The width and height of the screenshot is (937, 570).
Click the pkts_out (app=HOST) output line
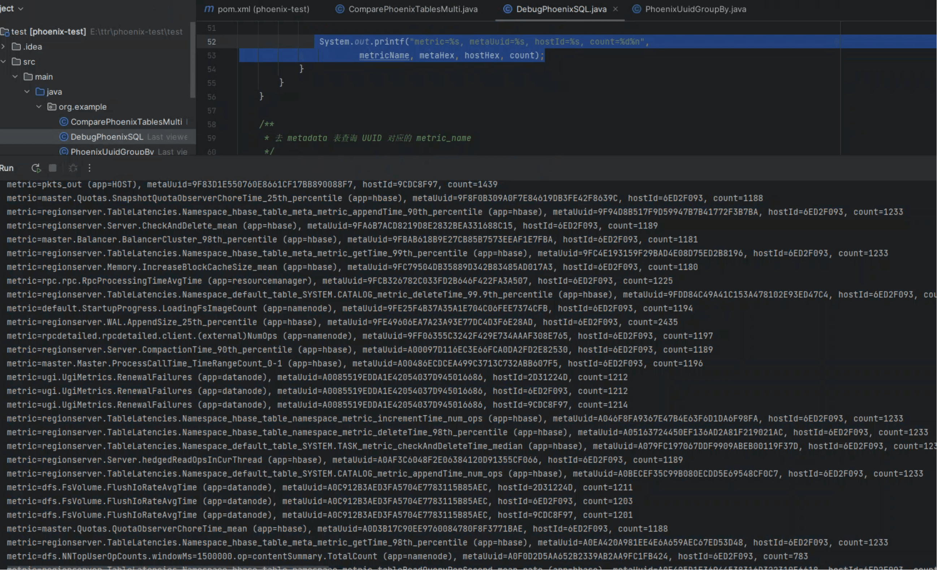click(x=252, y=185)
